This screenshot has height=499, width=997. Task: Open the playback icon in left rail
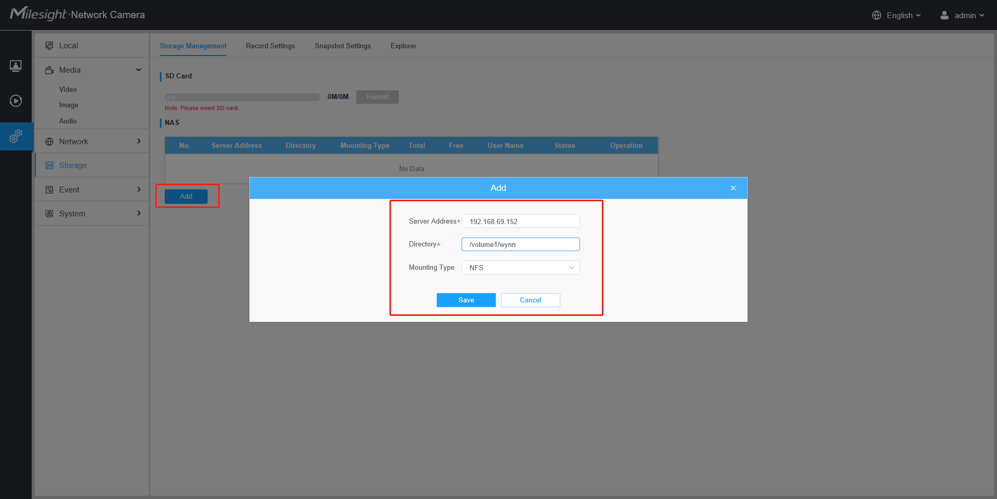[x=16, y=101]
